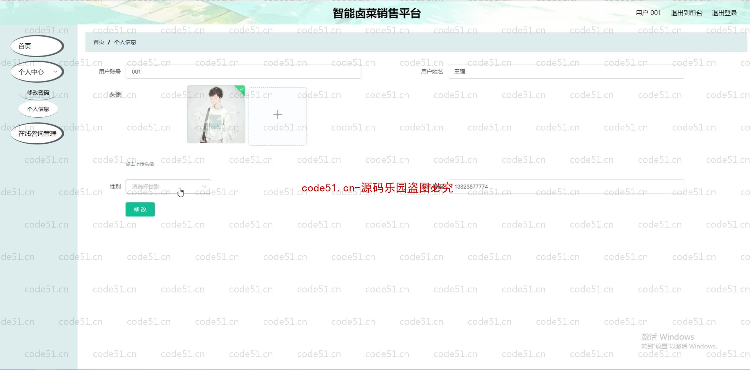Open the 性别 gender dropdown
Viewport: 750px width, 370px height.
pyautogui.click(x=167, y=187)
